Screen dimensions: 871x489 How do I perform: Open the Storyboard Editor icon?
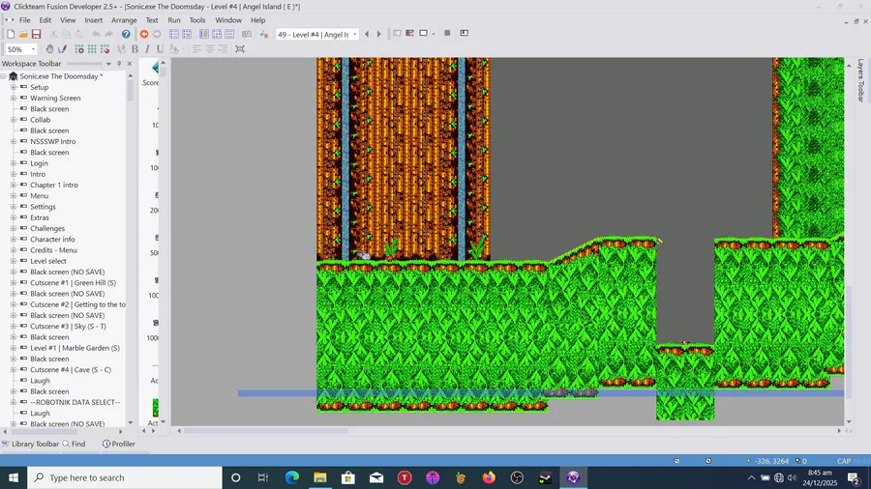coord(174,35)
